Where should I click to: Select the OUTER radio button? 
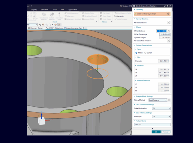[x=145, y=53]
